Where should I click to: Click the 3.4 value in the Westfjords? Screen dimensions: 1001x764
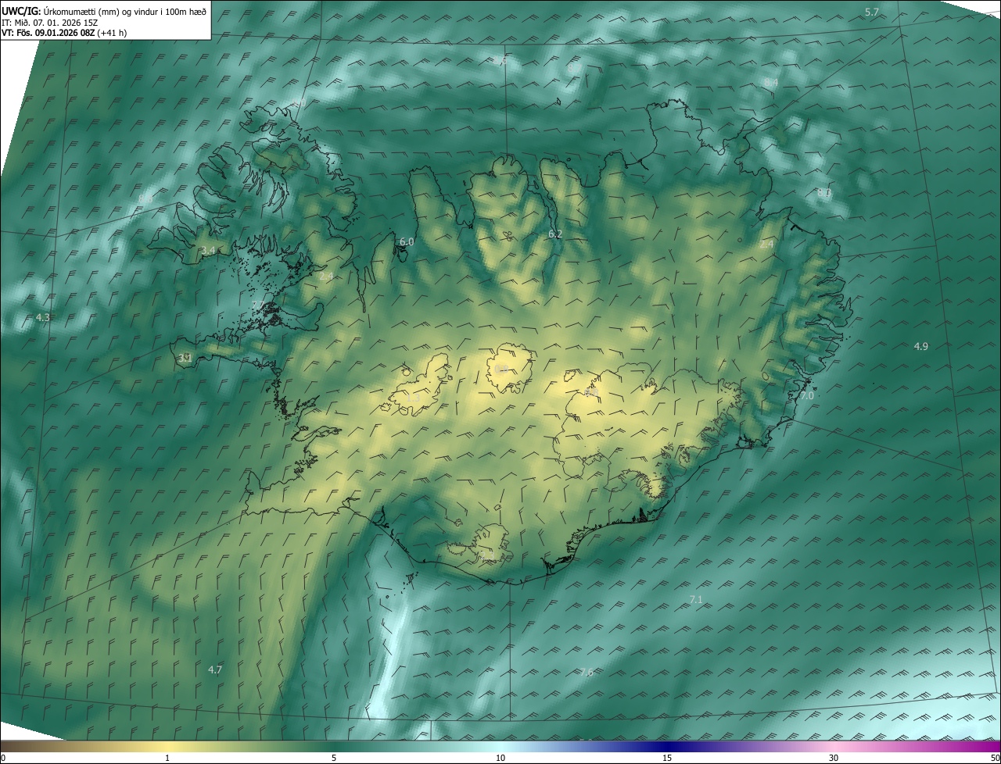(208, 250)
